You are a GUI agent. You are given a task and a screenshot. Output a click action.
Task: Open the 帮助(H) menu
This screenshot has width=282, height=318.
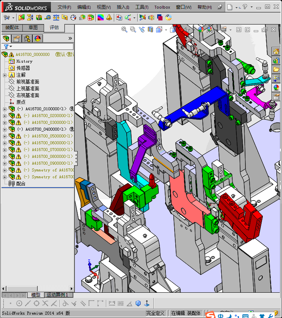click(204, 7)
